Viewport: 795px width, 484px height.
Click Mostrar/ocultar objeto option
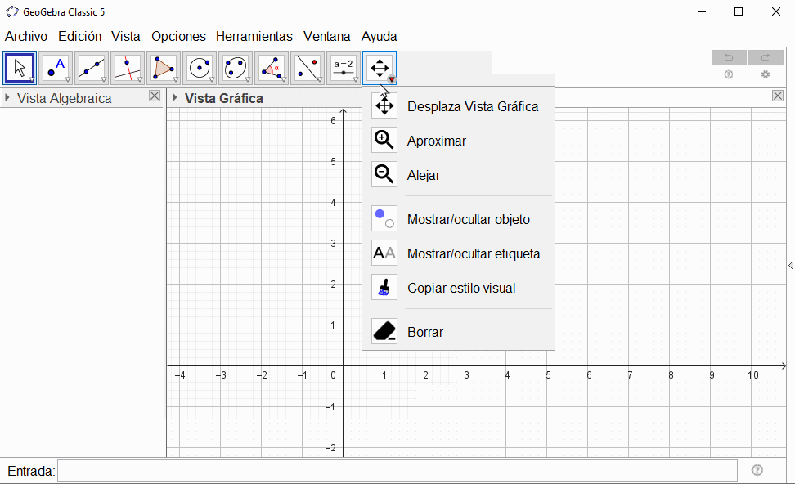point(468,219)
